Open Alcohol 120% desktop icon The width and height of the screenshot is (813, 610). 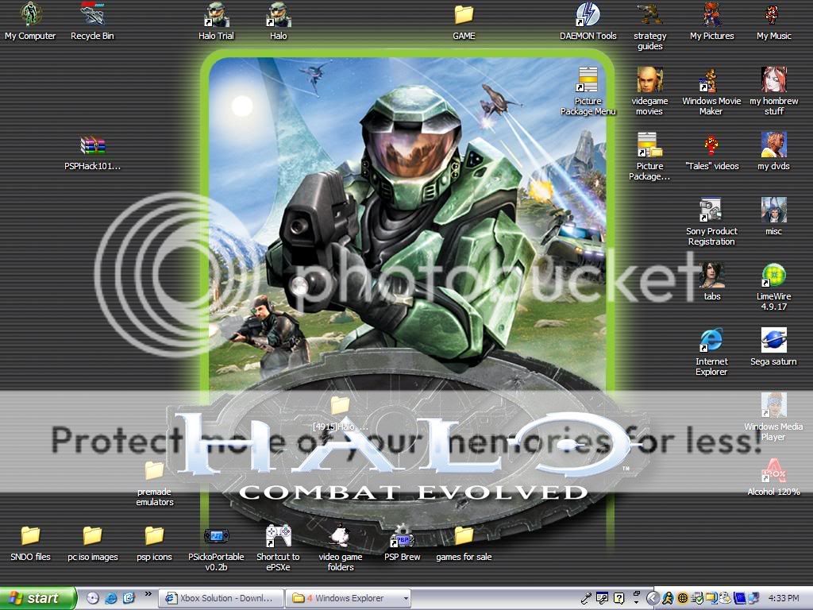click(x=773, y=471)
